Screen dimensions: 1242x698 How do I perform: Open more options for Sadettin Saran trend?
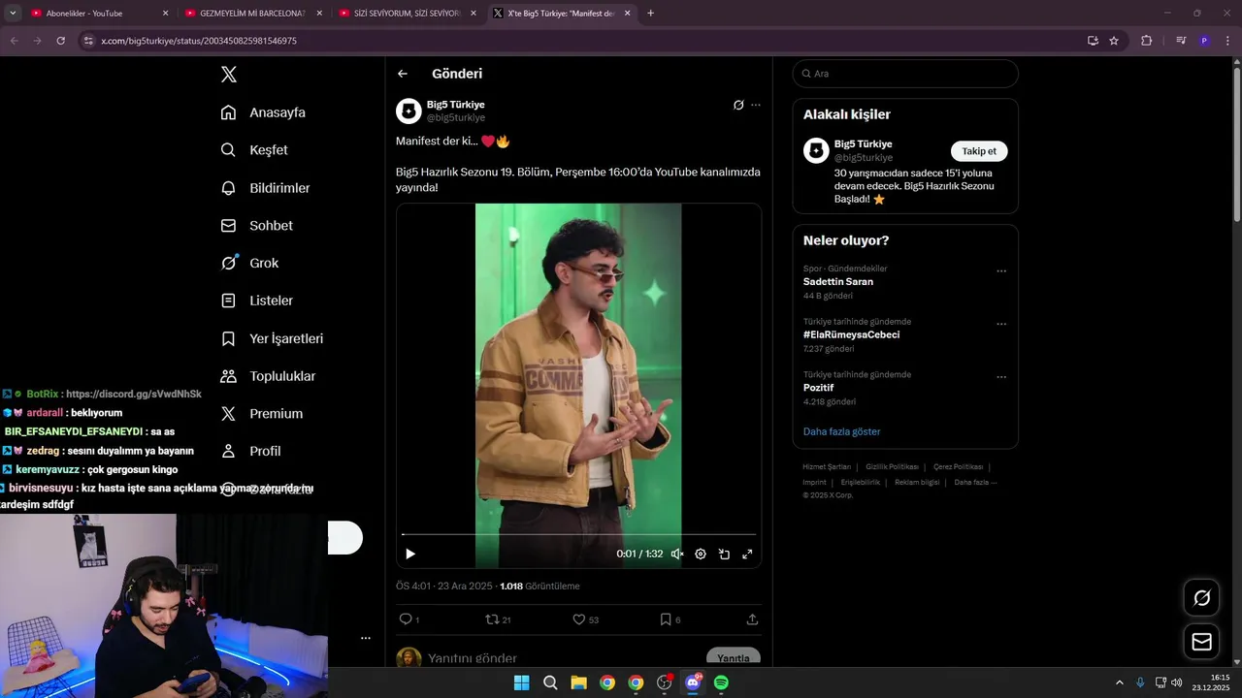[1001, 271]
